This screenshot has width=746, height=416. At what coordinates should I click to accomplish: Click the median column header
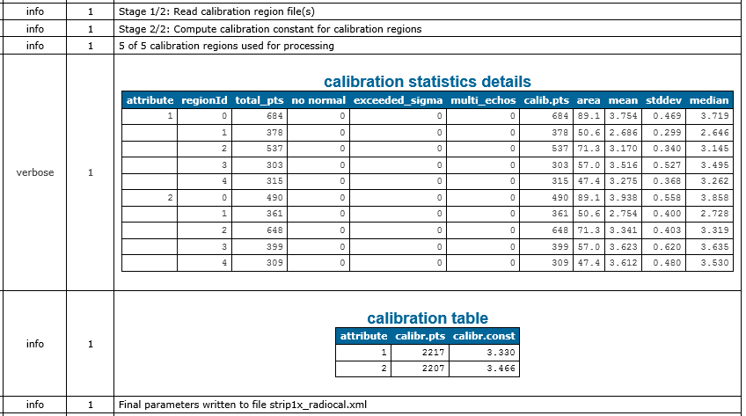pyautogui.click(x=709, y=100)
